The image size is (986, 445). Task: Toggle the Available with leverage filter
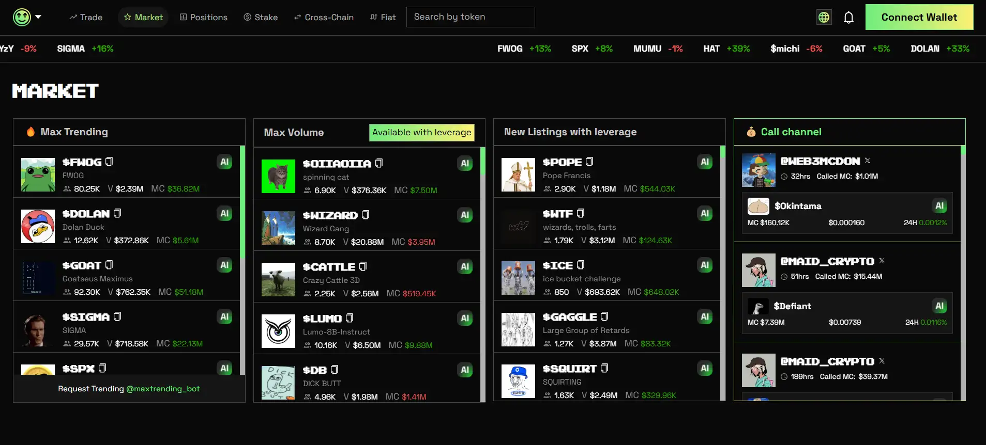[421, 132]
